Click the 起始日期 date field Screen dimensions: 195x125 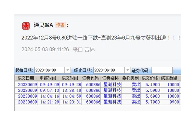[x=50, y=70]
